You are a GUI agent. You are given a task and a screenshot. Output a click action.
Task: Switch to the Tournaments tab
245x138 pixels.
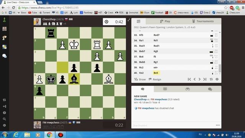203,21
